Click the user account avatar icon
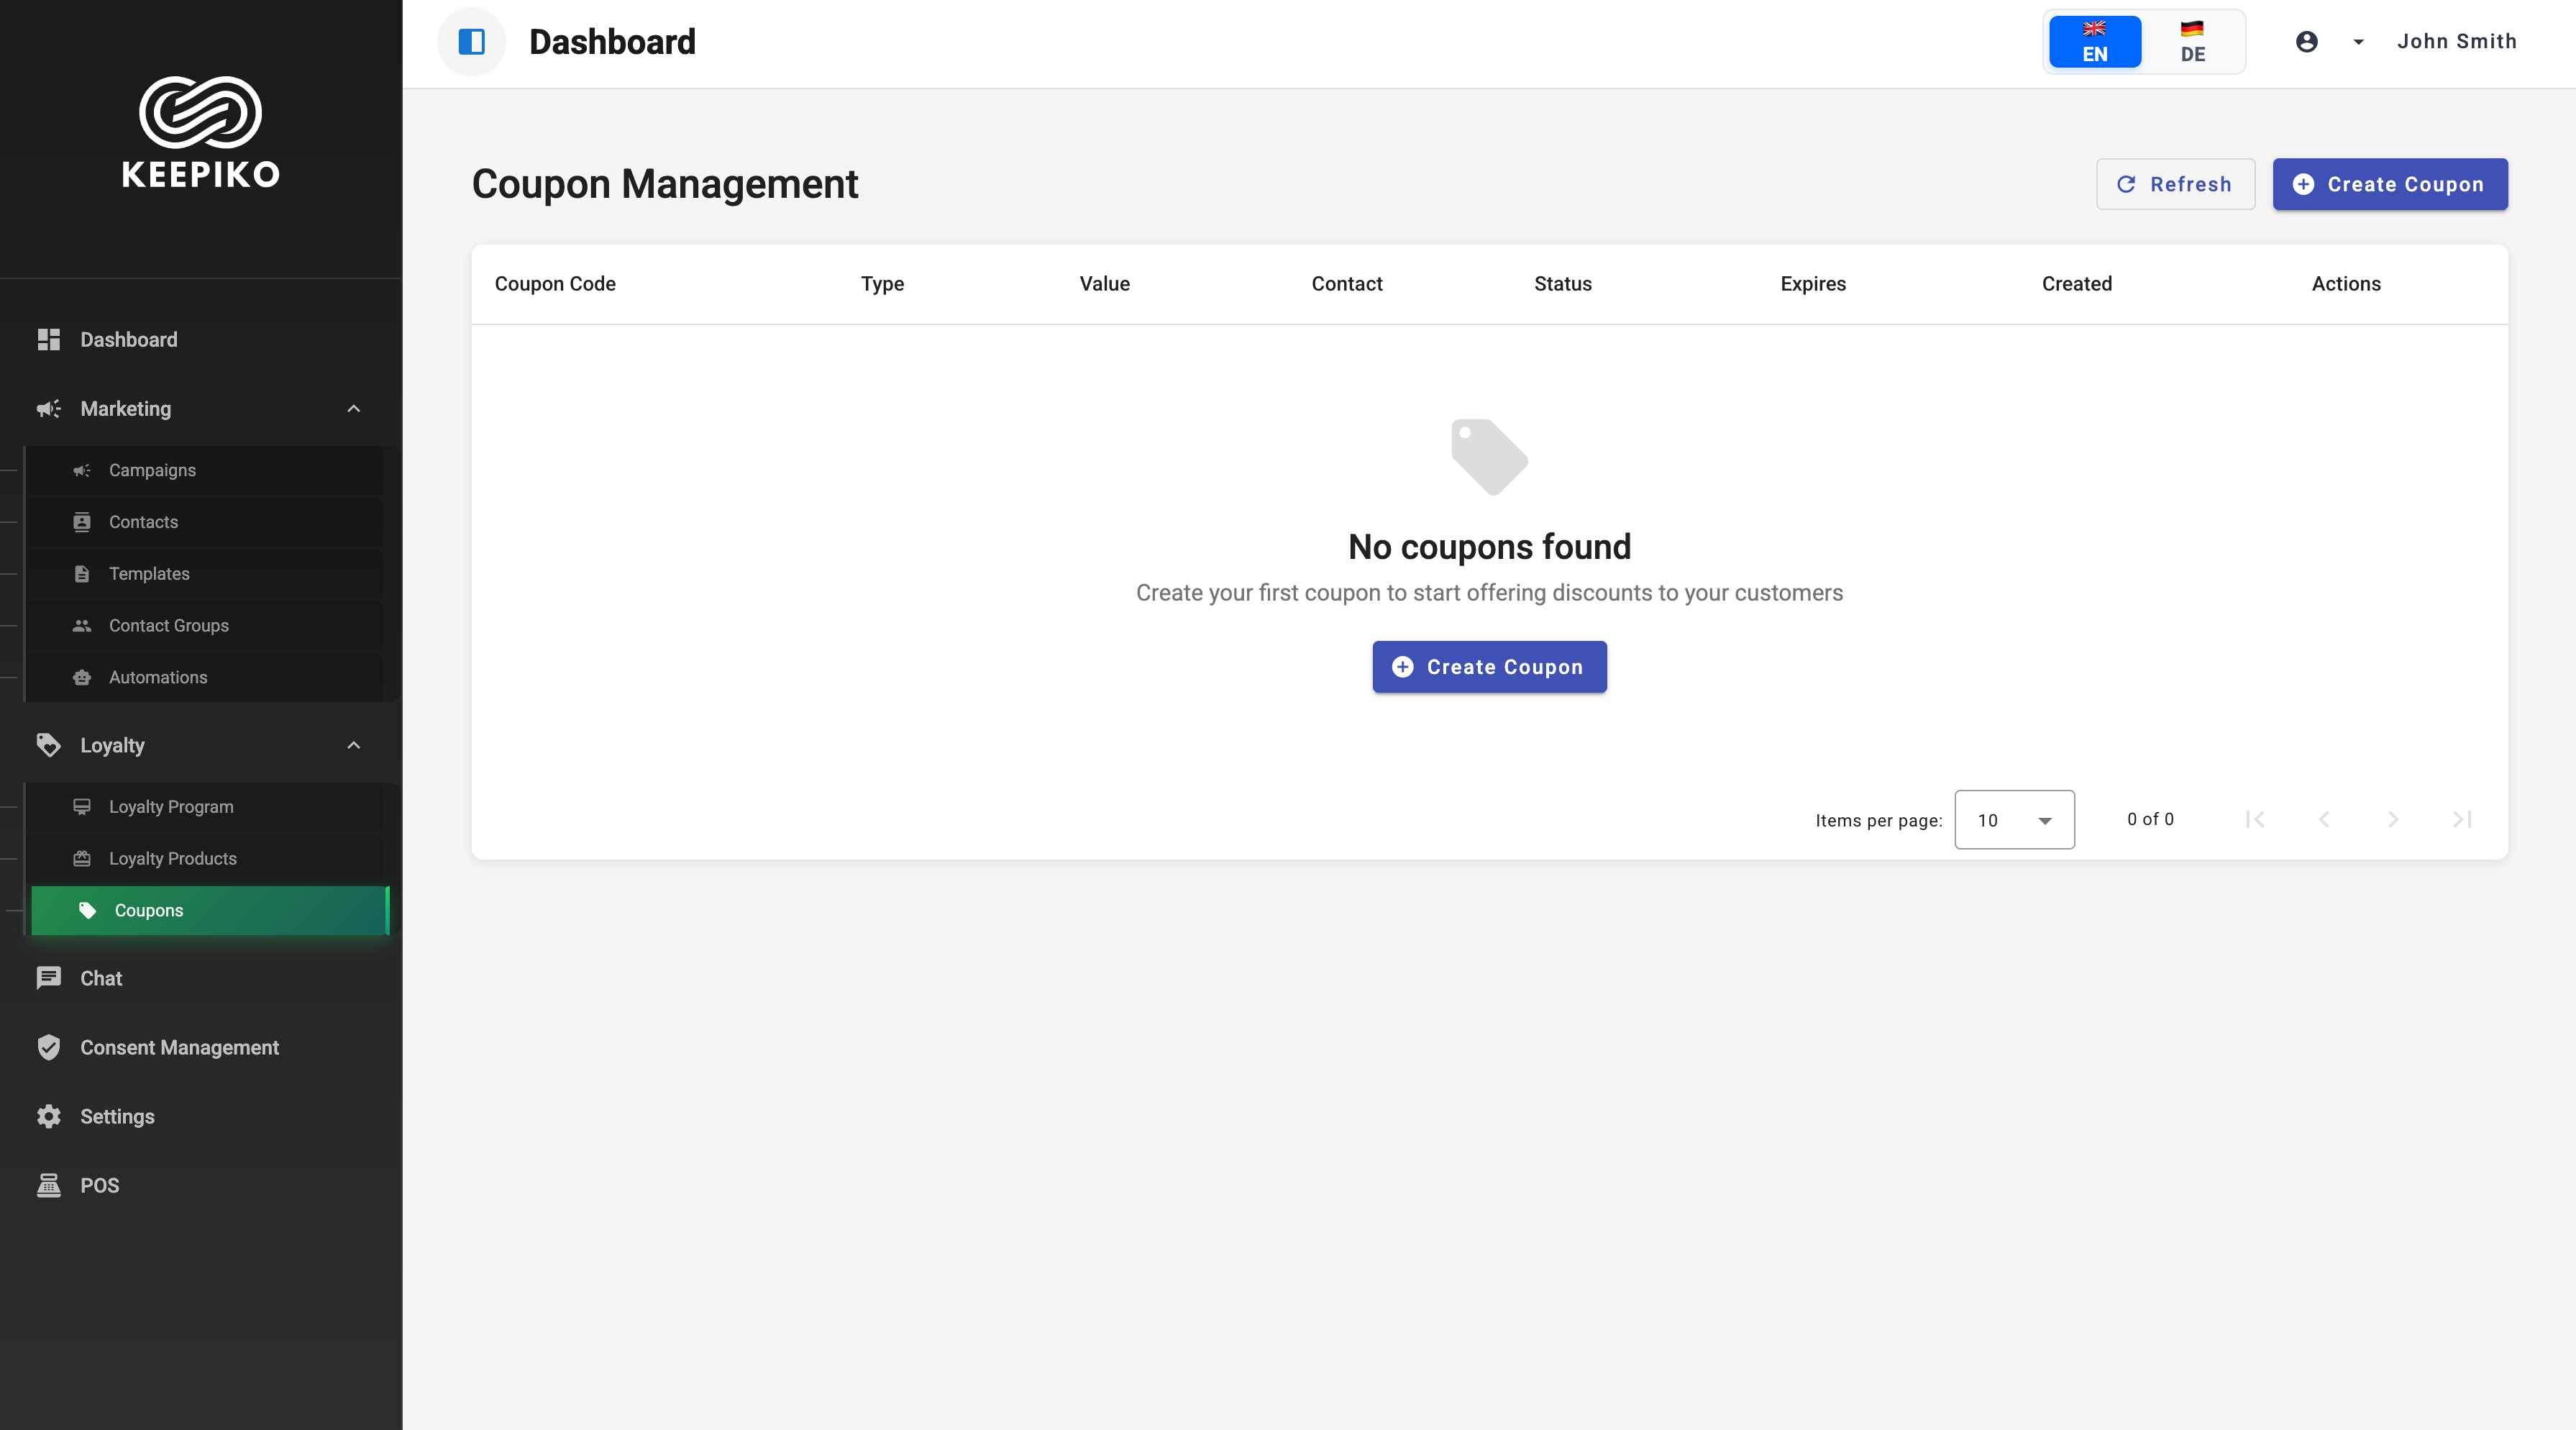The width and height of the screenshot is (2576, 1430). click(x=2306, y=42)
